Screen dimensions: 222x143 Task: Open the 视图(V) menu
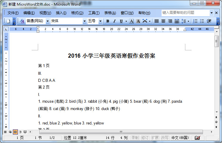pos(45,13)
